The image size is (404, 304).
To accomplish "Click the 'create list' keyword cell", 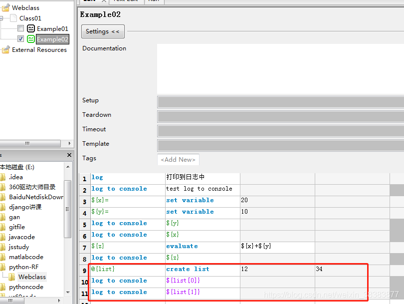I will pyautogui.click(x=202, y=270).
